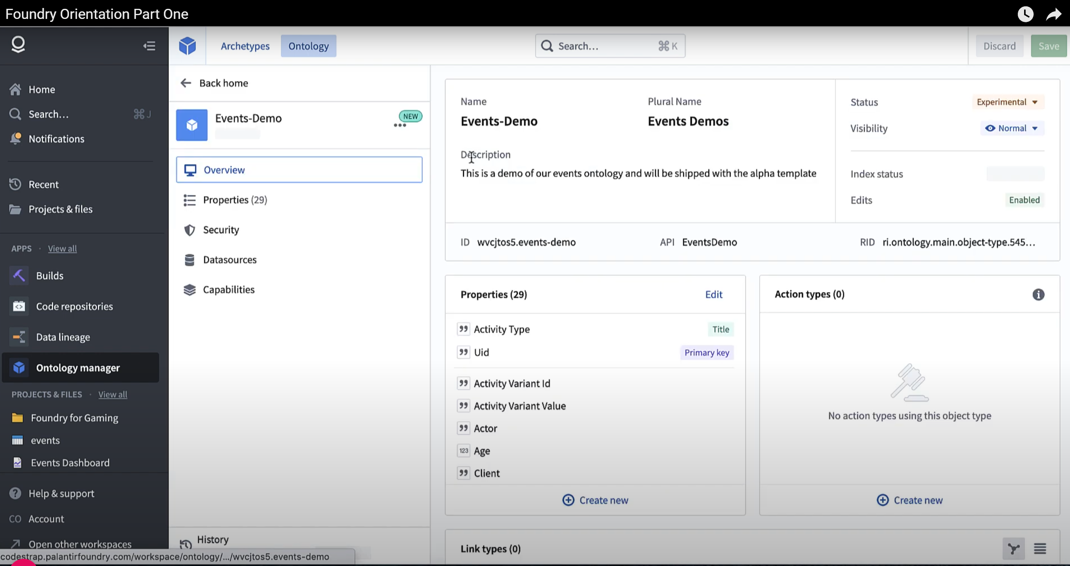
Task: Click View all next to APPS
Action: coord(62,248)
